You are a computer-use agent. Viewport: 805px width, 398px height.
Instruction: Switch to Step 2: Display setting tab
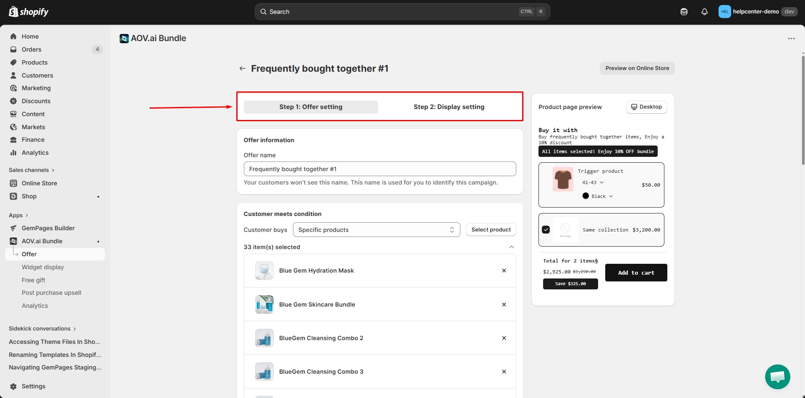point(449,107)
